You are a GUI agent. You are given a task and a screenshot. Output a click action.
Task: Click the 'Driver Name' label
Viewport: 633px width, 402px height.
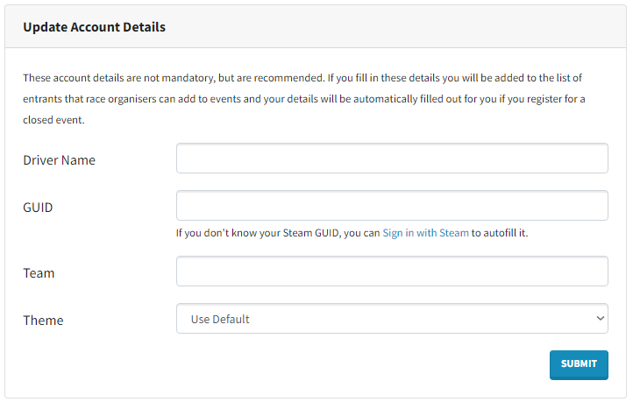pos(60,160)
